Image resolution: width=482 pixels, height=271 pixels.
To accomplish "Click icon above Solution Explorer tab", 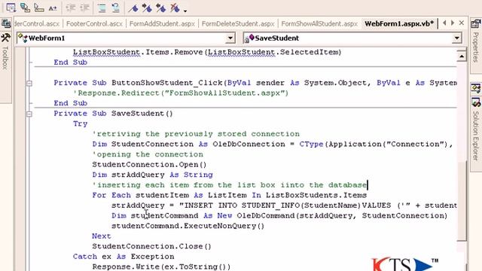I will (475, 88).
